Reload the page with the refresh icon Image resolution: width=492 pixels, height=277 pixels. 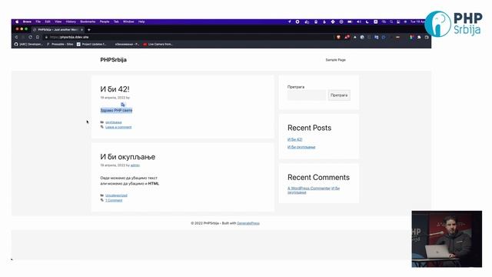(x=30, y=37)
